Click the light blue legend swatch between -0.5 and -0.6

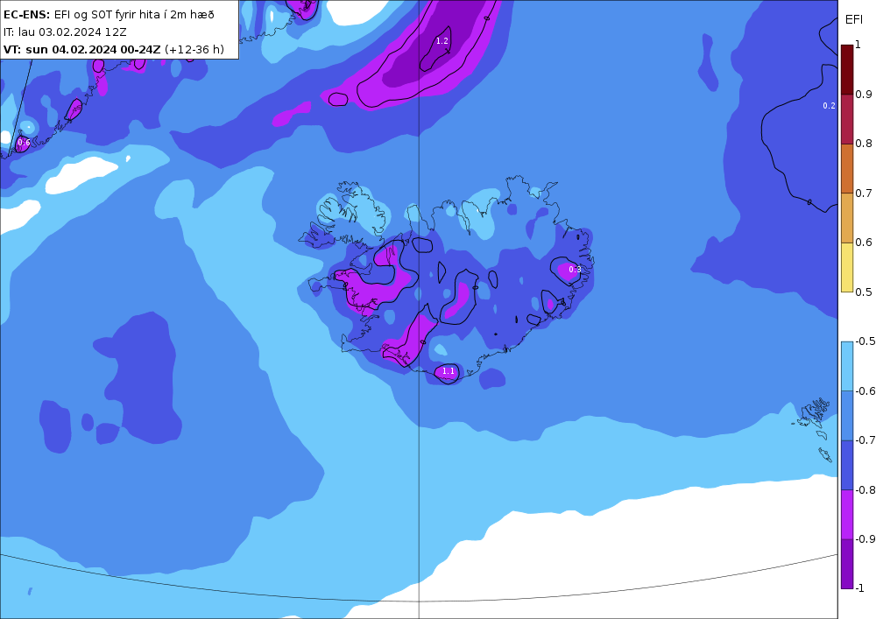(847, 366)
